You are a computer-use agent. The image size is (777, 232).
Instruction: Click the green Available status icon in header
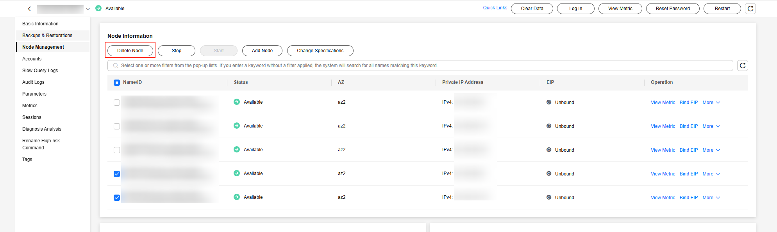[98, 8]
